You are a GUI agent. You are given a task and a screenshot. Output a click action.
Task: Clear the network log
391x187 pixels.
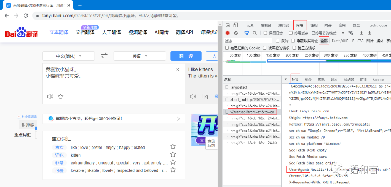pos(236,33)
